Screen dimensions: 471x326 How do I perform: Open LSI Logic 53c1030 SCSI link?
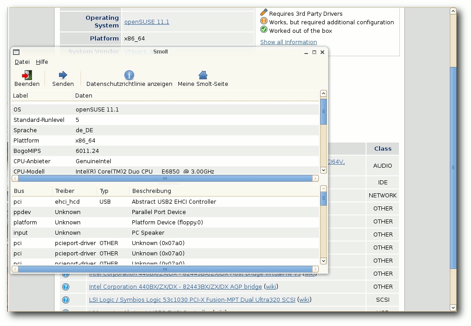(192, 299)
